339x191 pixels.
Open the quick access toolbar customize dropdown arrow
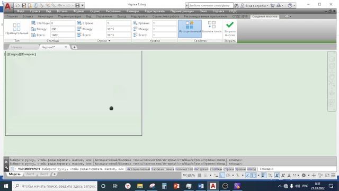(x=83, y=5)
